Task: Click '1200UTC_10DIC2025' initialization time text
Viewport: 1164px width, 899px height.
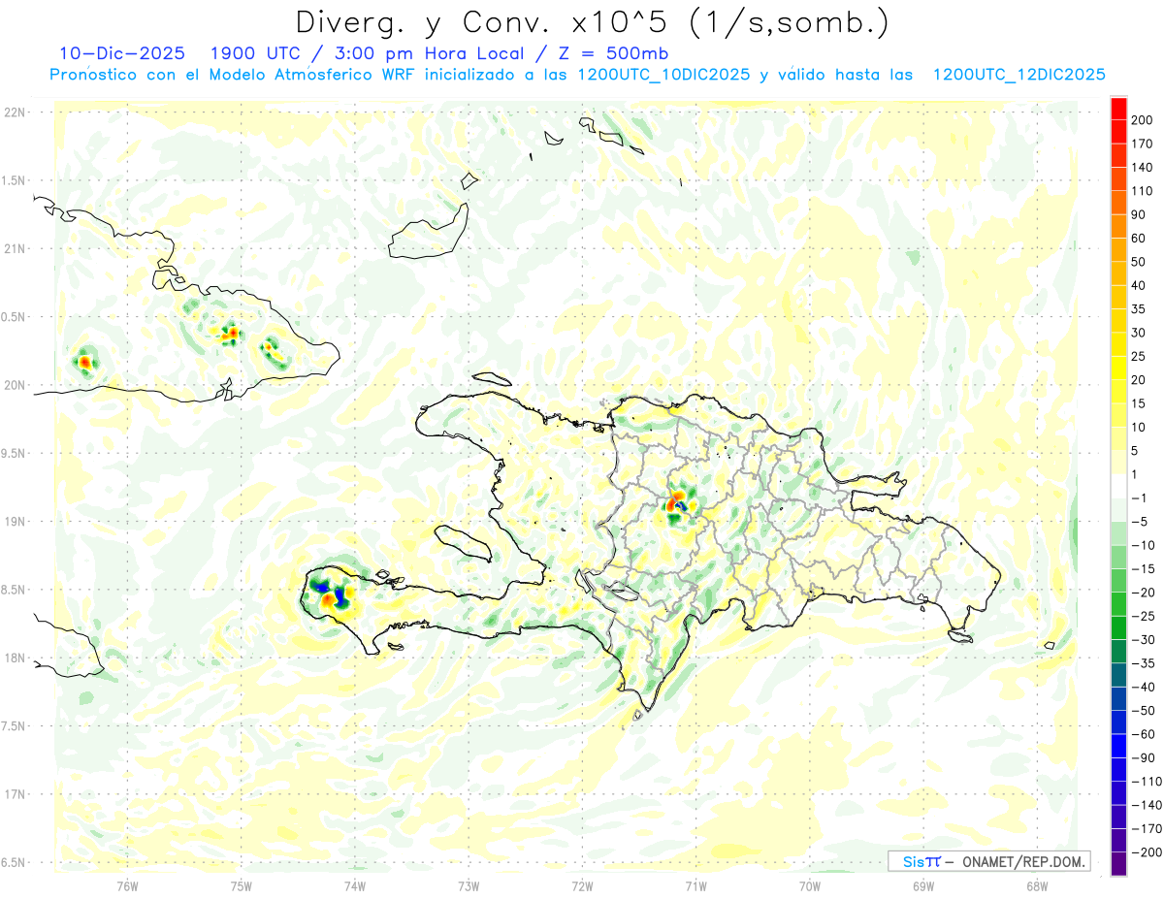Action: pos(663,75)
